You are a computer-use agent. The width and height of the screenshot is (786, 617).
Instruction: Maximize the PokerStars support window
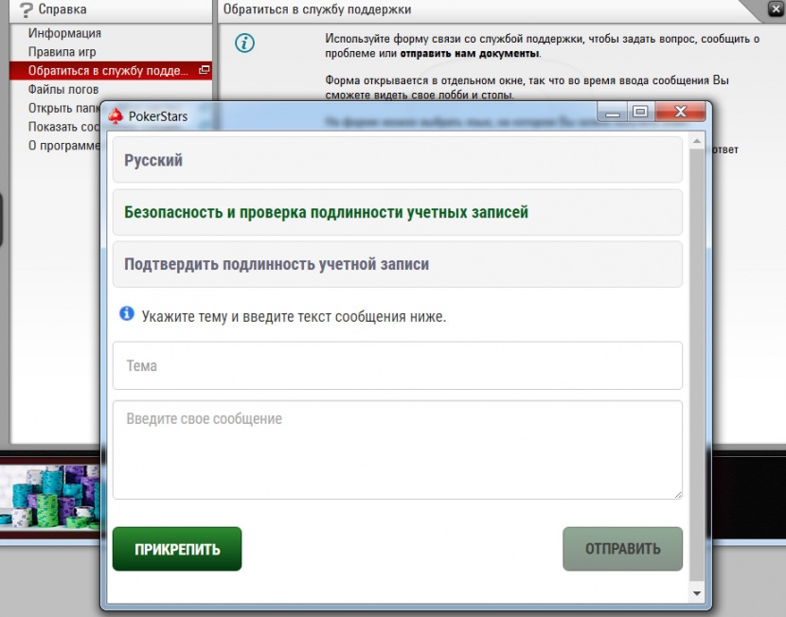pyautogui.click(x=640, y=112)
